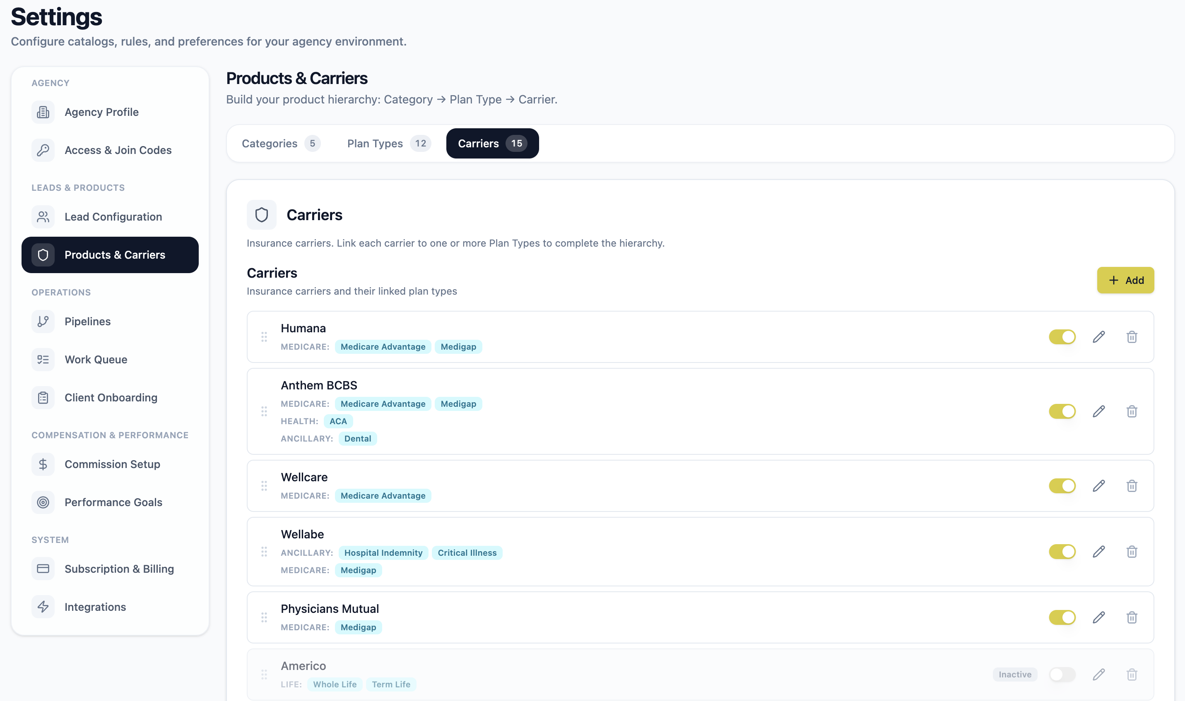Open Performance Goals page
This screenshot has height=701, width=1185.
click(110, 503)
